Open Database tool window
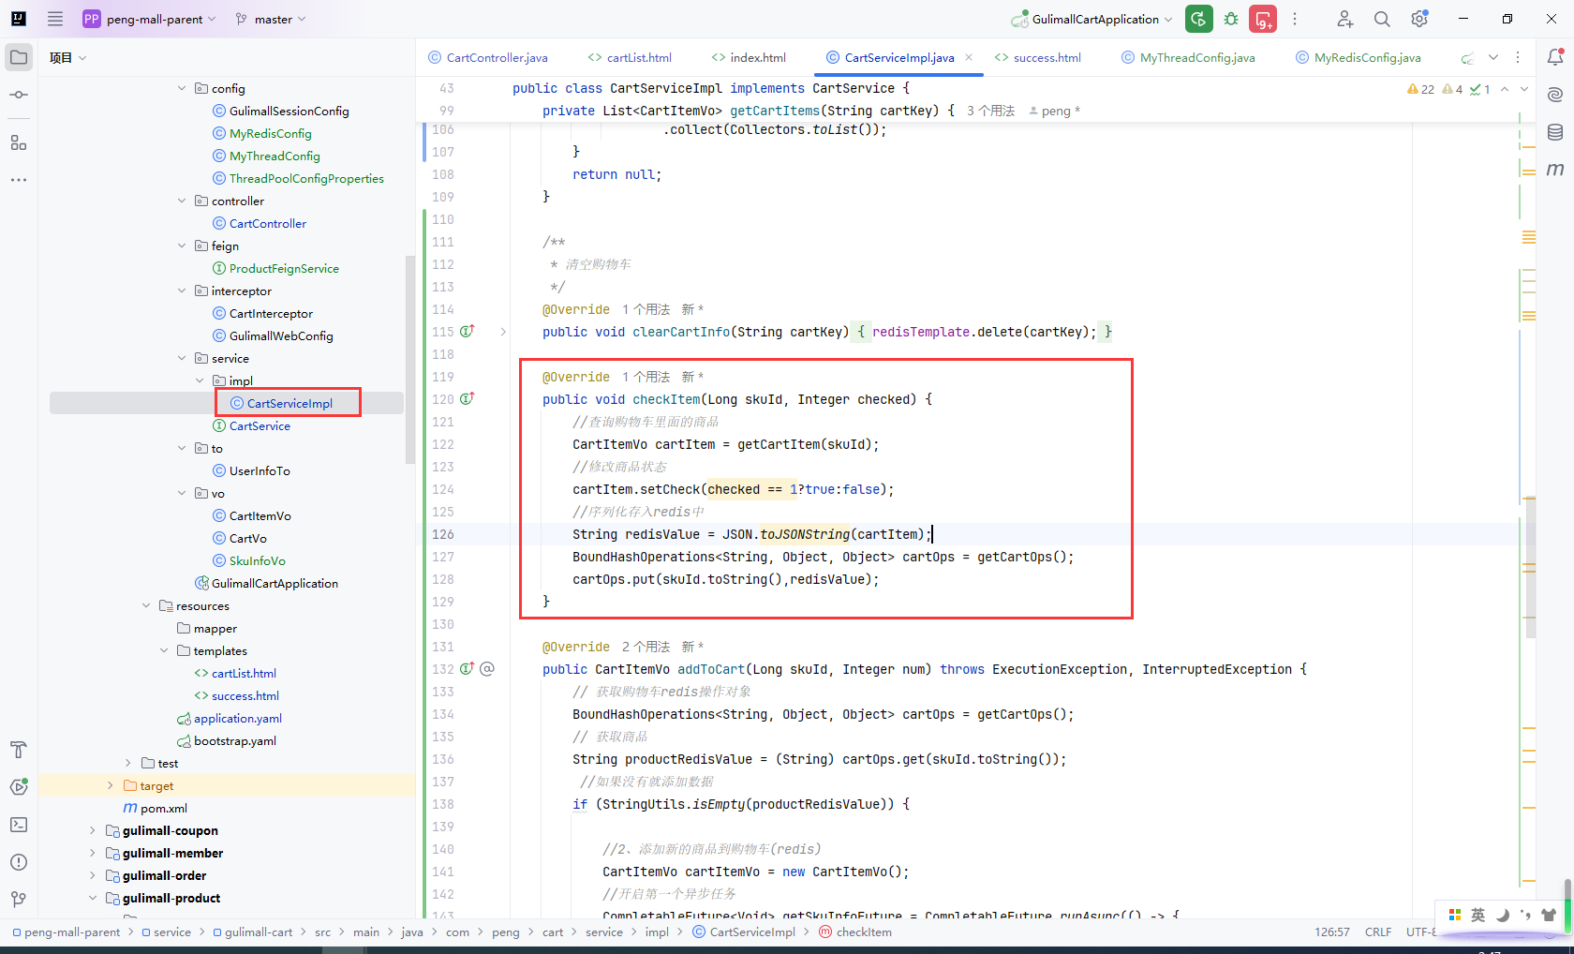The height and width of the screenshot is (954, 1574). point(1555,132)
